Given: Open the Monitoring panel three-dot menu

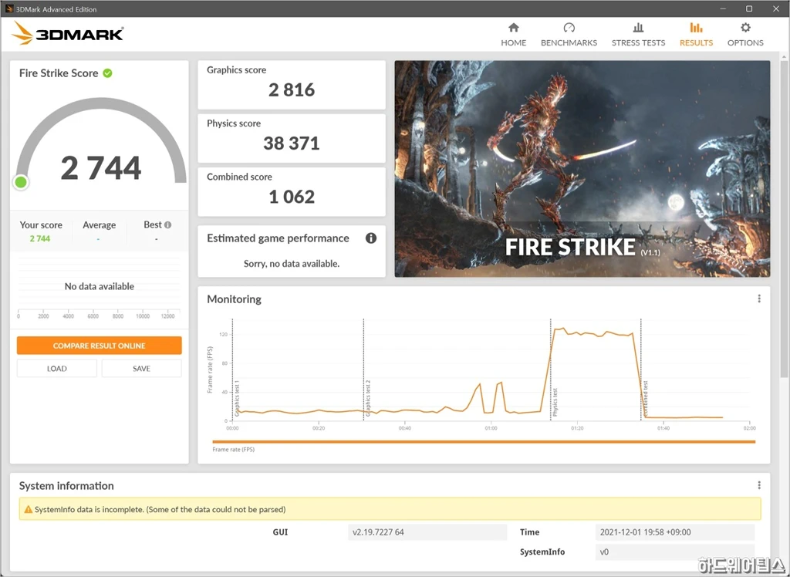Looking at the screenshot, I should [759, 299].
